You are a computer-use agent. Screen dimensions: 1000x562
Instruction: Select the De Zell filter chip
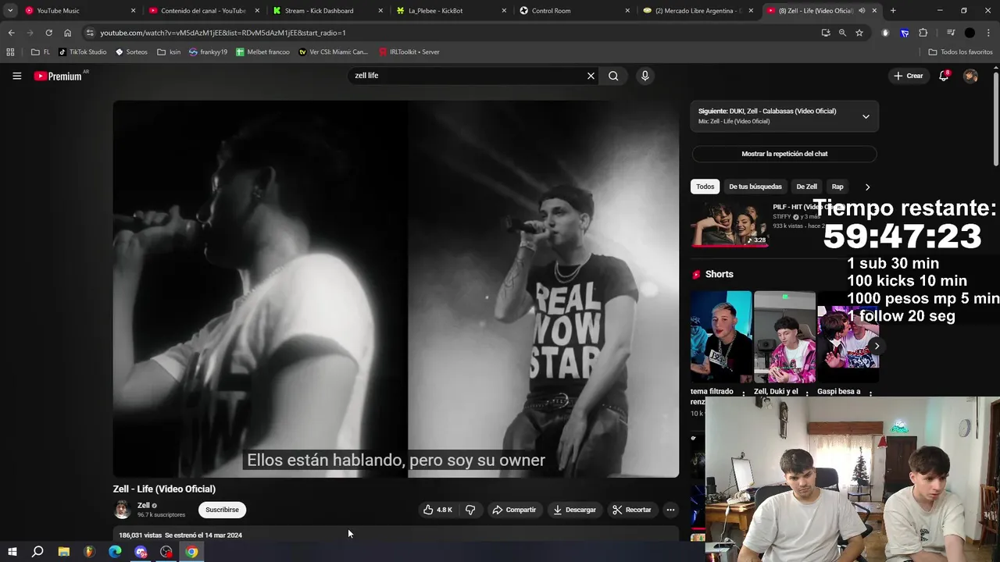[806, 187]
